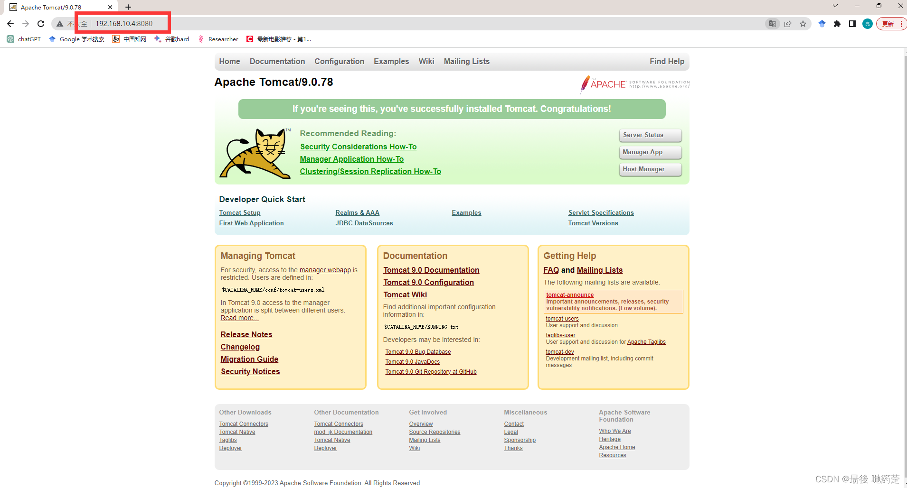907x488 pixels.
Task: Click the Read more... link
Action: 239,318
